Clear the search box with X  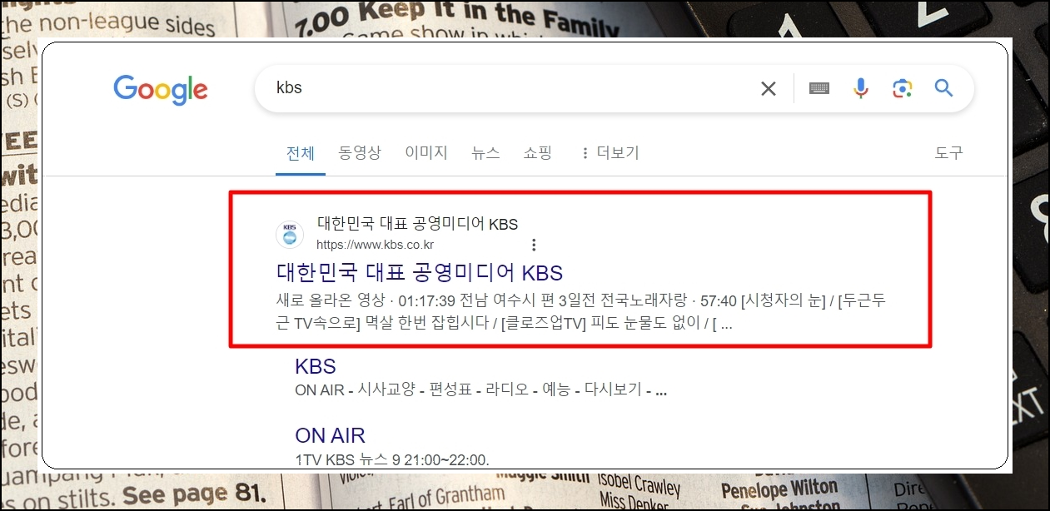tap(769, 88)
